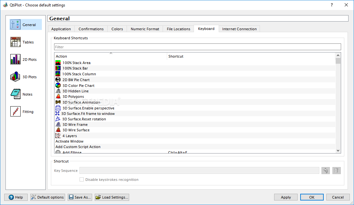Viewport: 354px width, 205px height.
Task: Click the Help button
Action: [16, 197]
